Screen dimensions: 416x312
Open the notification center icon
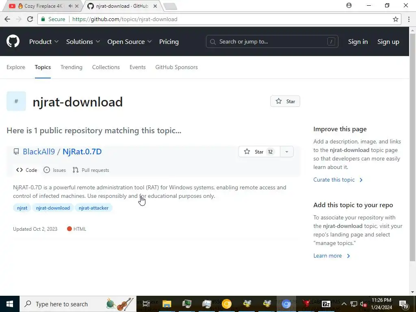click(403, 304)
